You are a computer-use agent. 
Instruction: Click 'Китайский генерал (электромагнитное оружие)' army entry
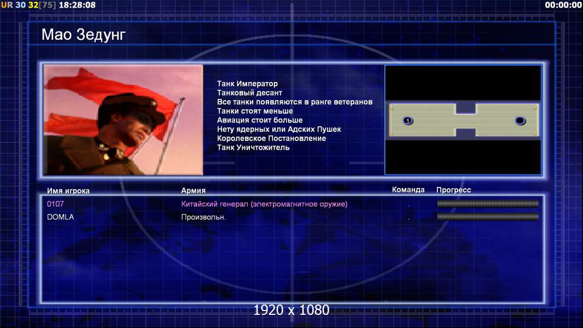[264, 204]
